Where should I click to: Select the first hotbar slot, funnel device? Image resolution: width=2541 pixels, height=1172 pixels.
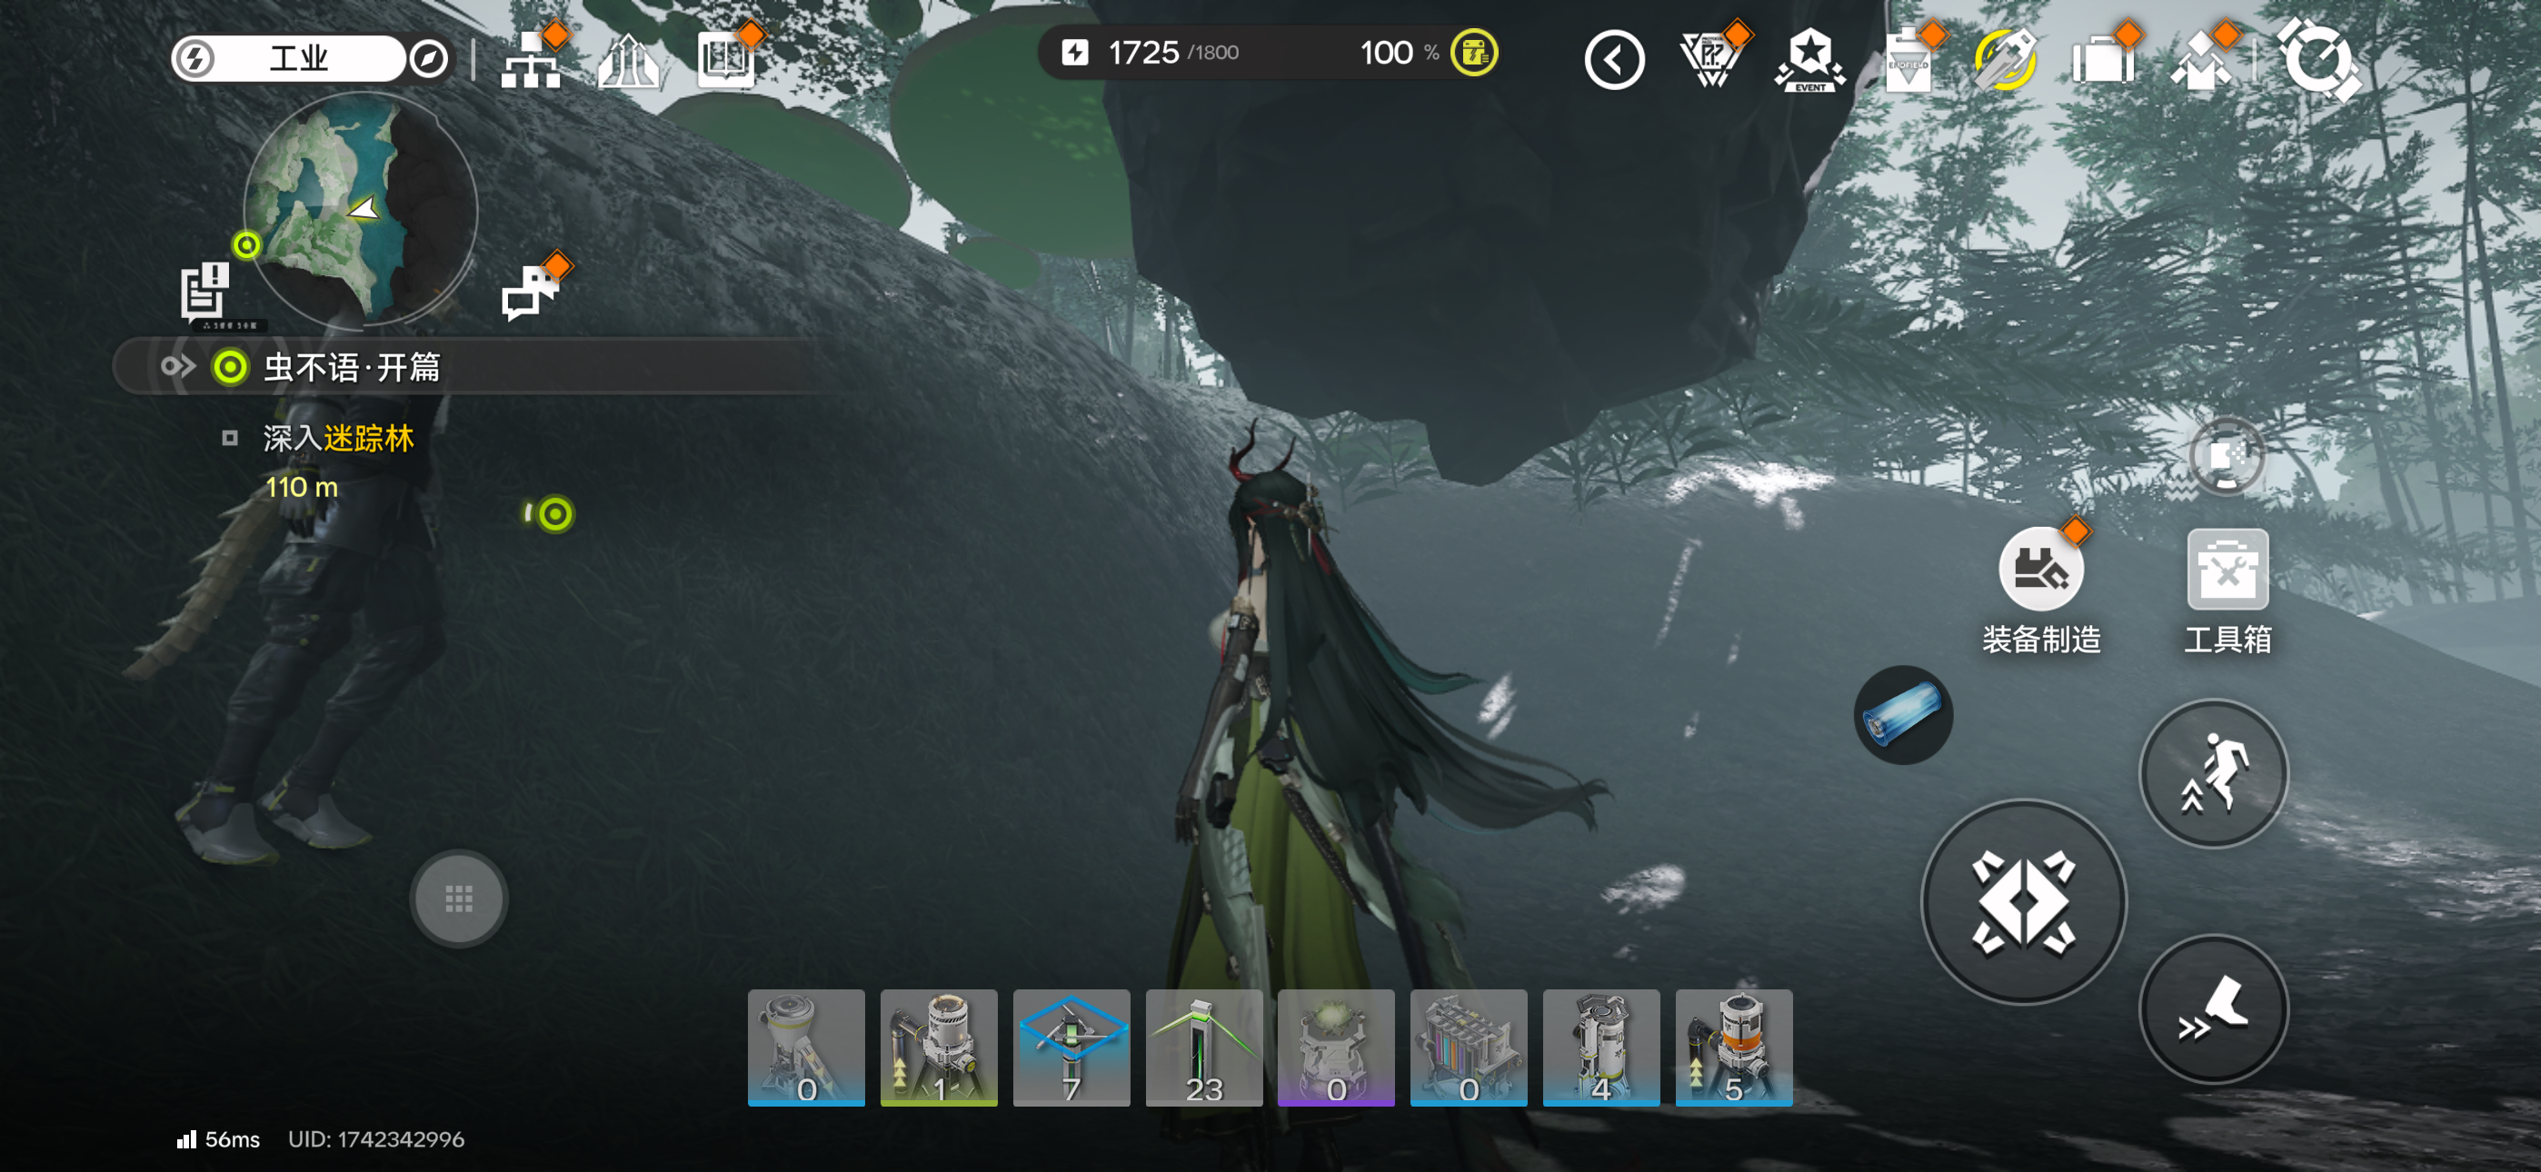click(806, 1048)
